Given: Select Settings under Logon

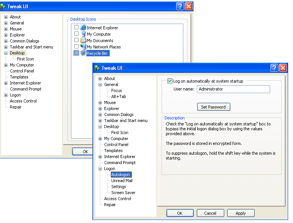Looking at the screenshot, I should click(x=118, y=187).
